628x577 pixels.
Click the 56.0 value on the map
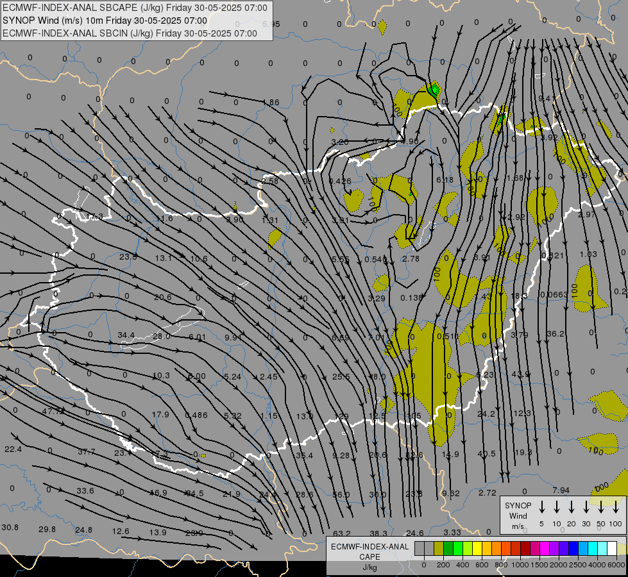pyautogui.click(x=341, y=494)
